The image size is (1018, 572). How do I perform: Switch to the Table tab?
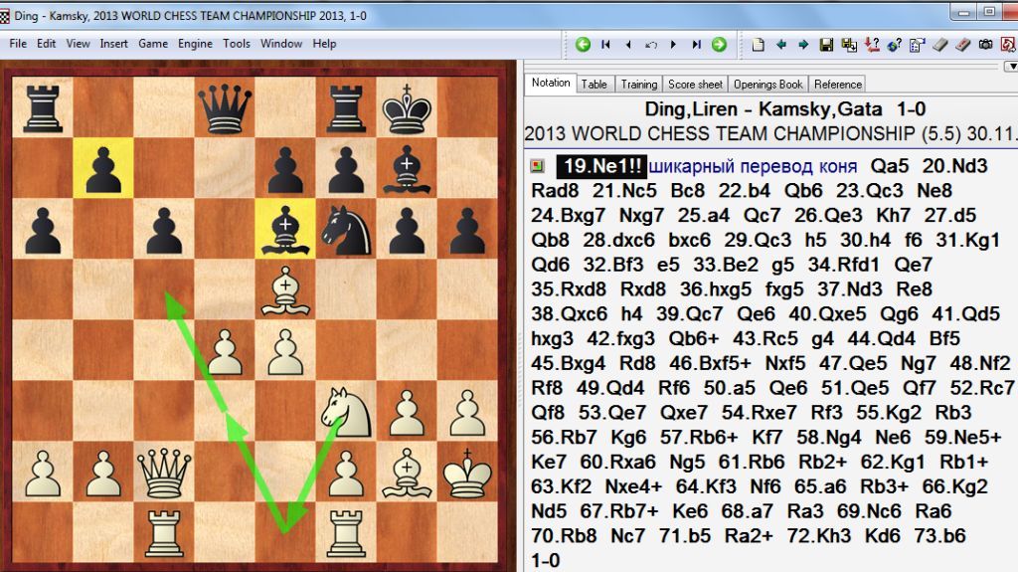(594, 84)
